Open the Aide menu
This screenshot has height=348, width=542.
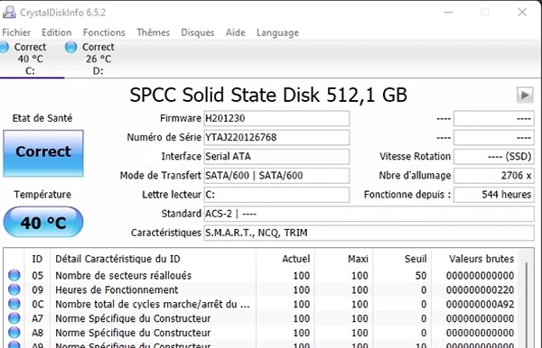(236, 32)
